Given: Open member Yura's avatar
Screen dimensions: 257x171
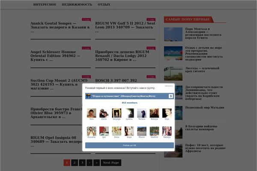Looking at the screenshot, I should (x=91, y=113).
